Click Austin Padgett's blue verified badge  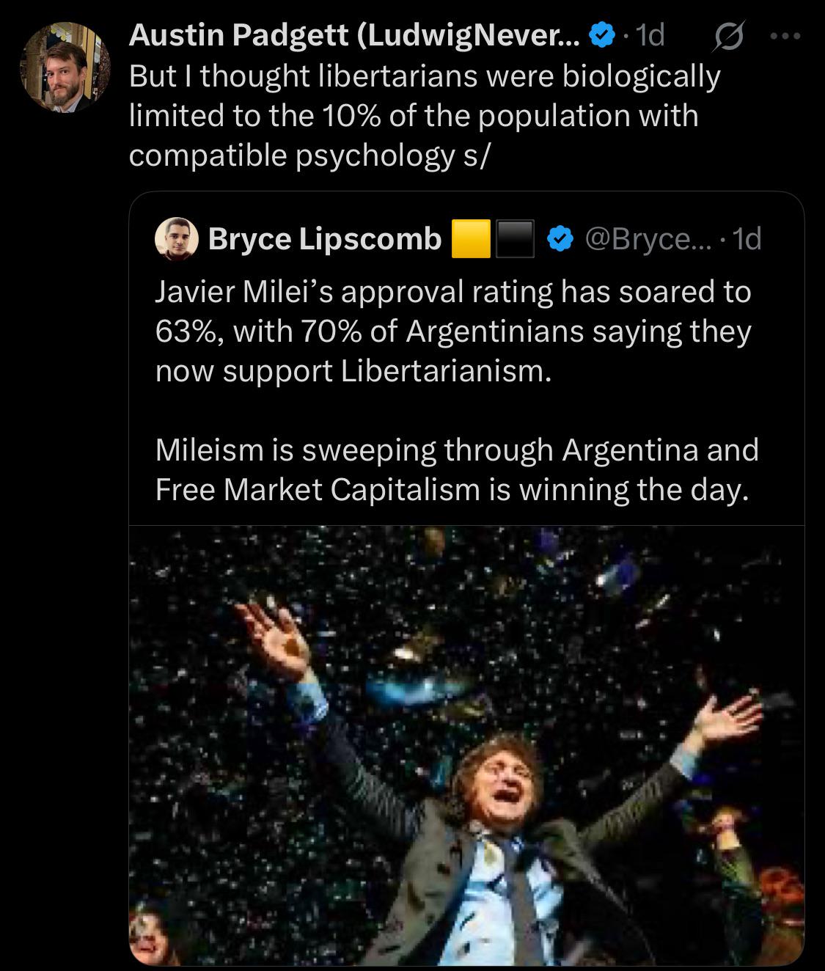click(x=602, y=34)
